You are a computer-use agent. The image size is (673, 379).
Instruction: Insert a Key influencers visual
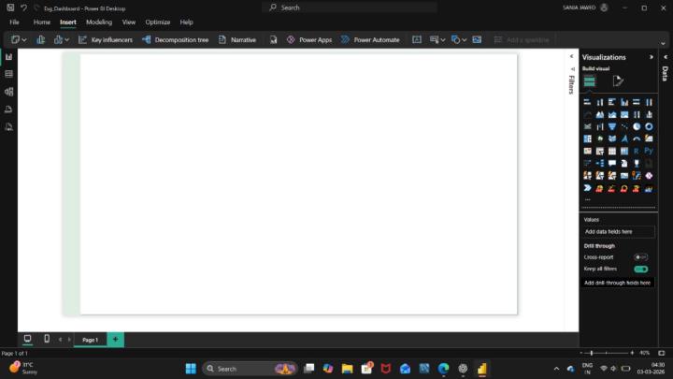105,40
